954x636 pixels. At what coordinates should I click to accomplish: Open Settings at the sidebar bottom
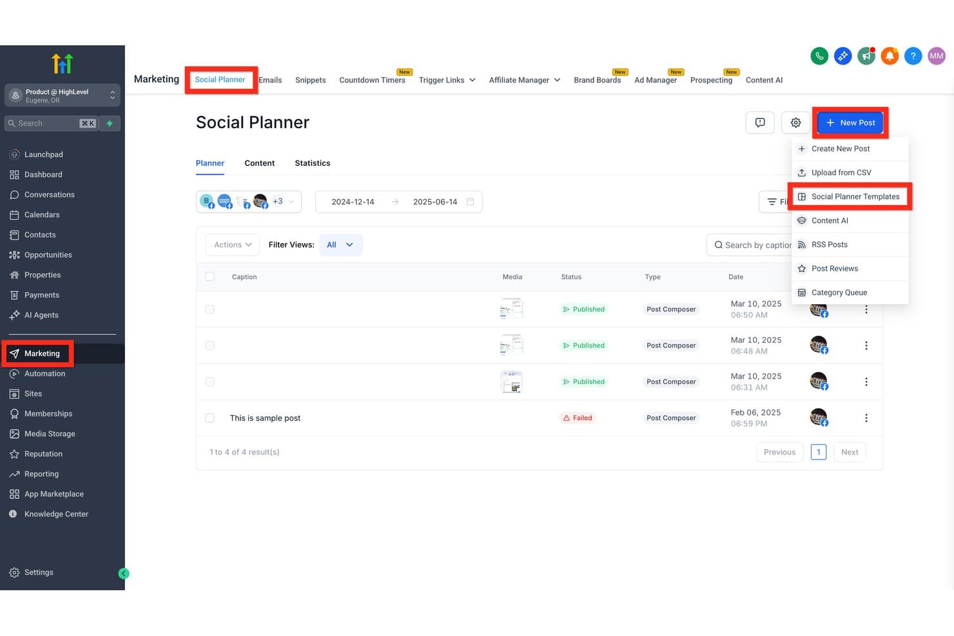point(39,572)
